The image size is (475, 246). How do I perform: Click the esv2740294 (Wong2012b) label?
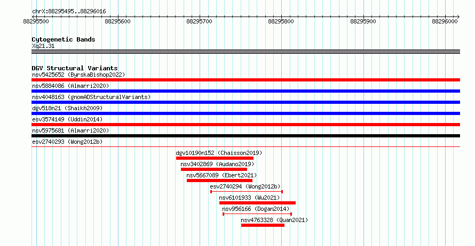point(245,186)
